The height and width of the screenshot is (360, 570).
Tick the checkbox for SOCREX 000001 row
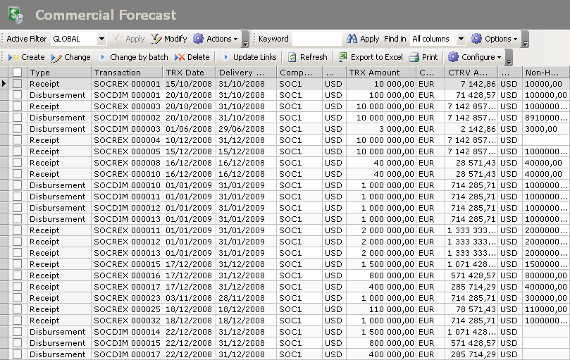click(18, 84)
